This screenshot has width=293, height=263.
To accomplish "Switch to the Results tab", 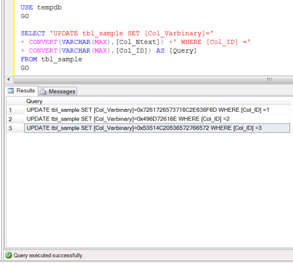I will [21, 91].
